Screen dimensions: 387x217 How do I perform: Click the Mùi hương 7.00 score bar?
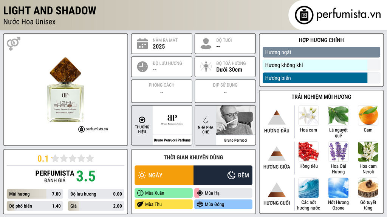[35, 194]
